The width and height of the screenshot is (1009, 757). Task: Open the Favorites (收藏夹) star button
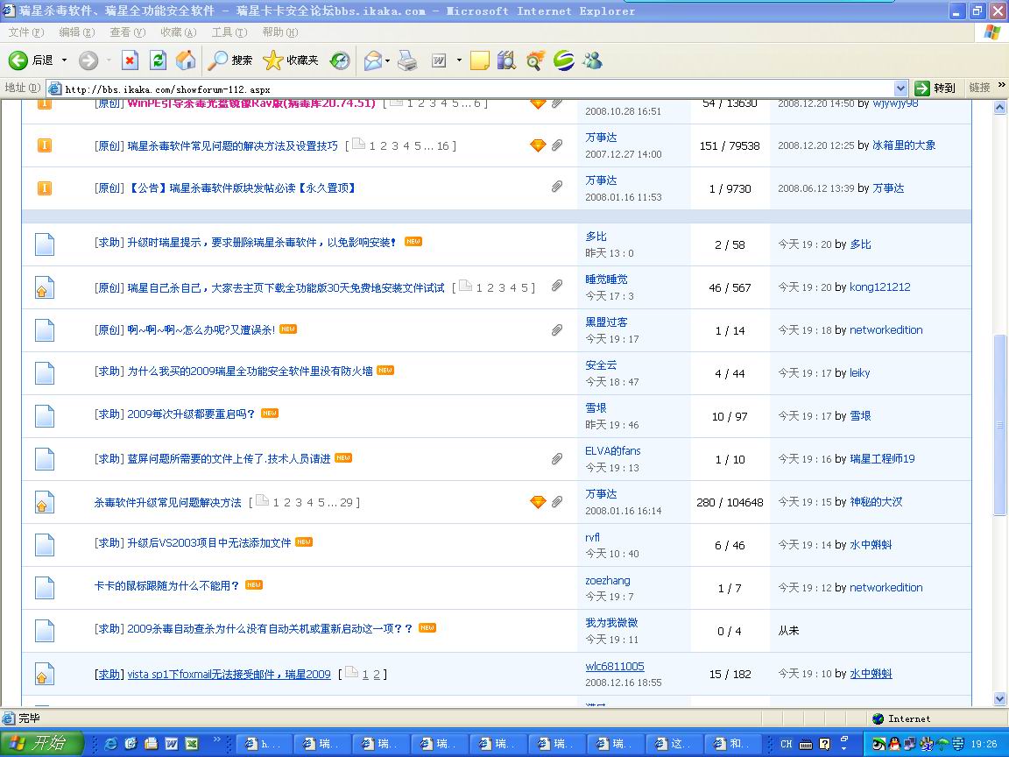pyautogui.click(x=291, y=60)
